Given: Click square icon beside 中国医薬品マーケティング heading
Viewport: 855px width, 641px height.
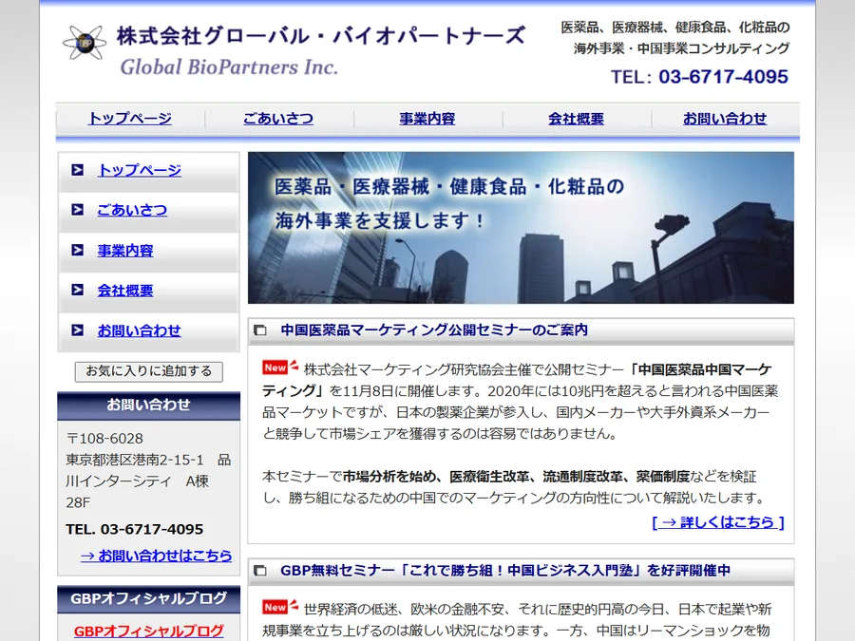Looking at the screenshot, I should [x=260, y=330].
